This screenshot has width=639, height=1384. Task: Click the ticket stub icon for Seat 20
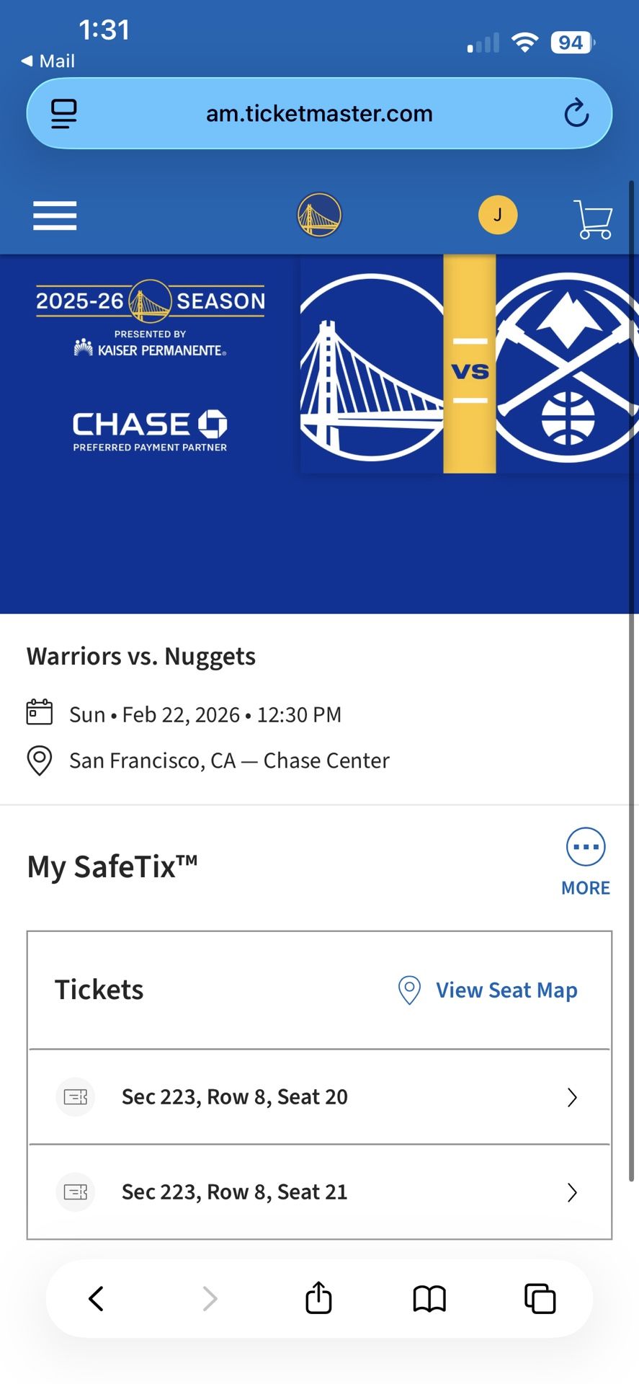(x=75, y=1097)
